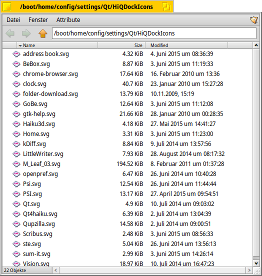Click the back navigation arrow

[10, 33]
